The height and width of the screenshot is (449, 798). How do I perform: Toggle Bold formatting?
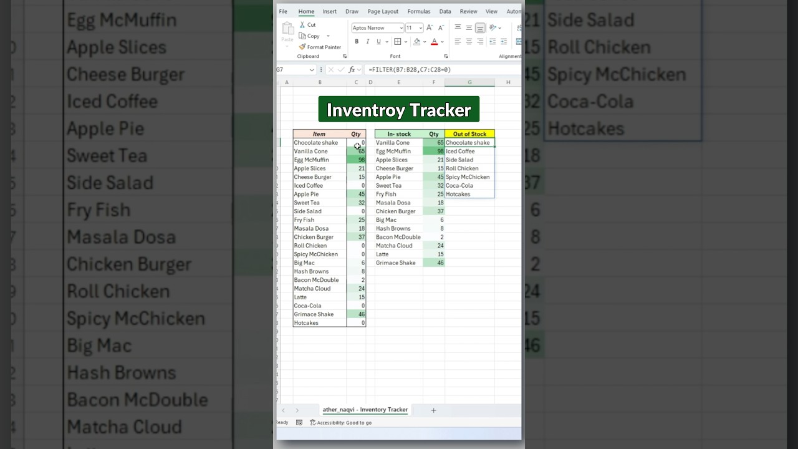[357, 42]
